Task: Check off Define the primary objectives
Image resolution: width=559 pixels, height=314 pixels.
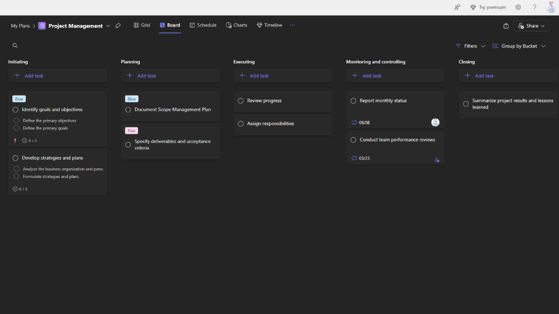Action: (x=16, y=120)
